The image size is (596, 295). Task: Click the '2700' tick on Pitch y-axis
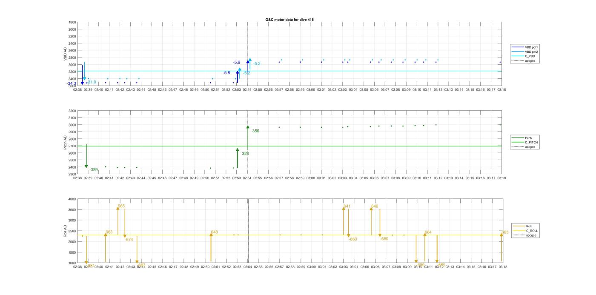coord(72,146)
